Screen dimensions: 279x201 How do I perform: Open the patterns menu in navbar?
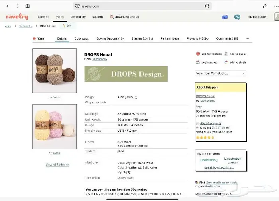click(x=43, y=17)
